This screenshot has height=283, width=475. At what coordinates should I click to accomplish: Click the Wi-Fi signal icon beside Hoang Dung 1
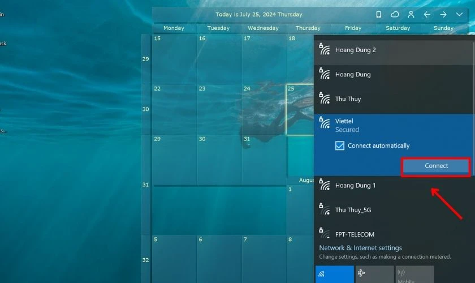[x=325, y=185]
